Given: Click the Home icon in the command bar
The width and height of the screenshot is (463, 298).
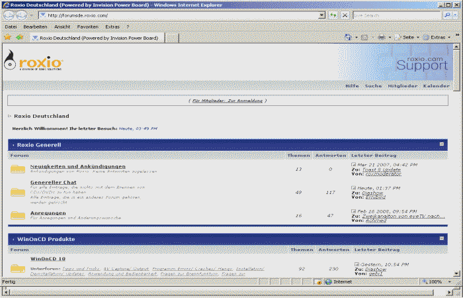Looking at the screenshot, I should [349, 38].
